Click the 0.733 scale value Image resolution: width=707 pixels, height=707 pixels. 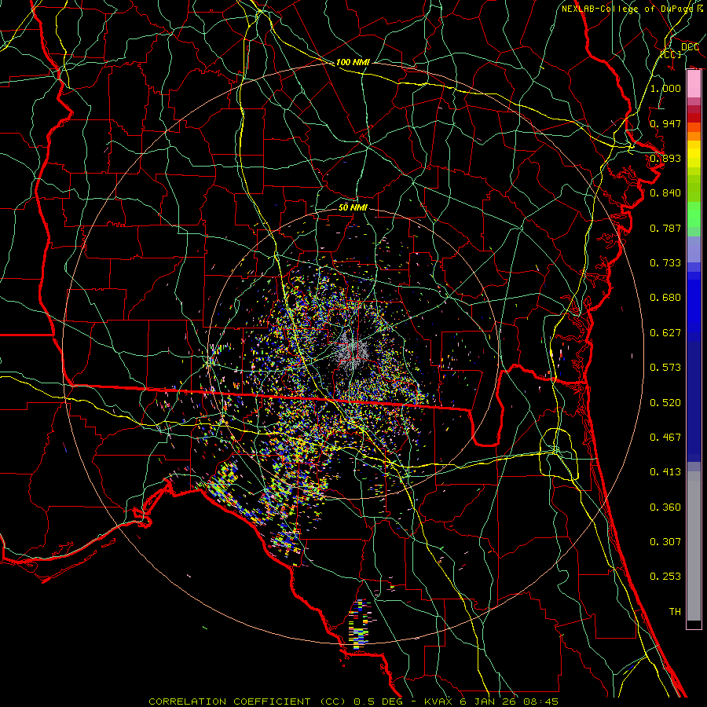coord(665,263)
